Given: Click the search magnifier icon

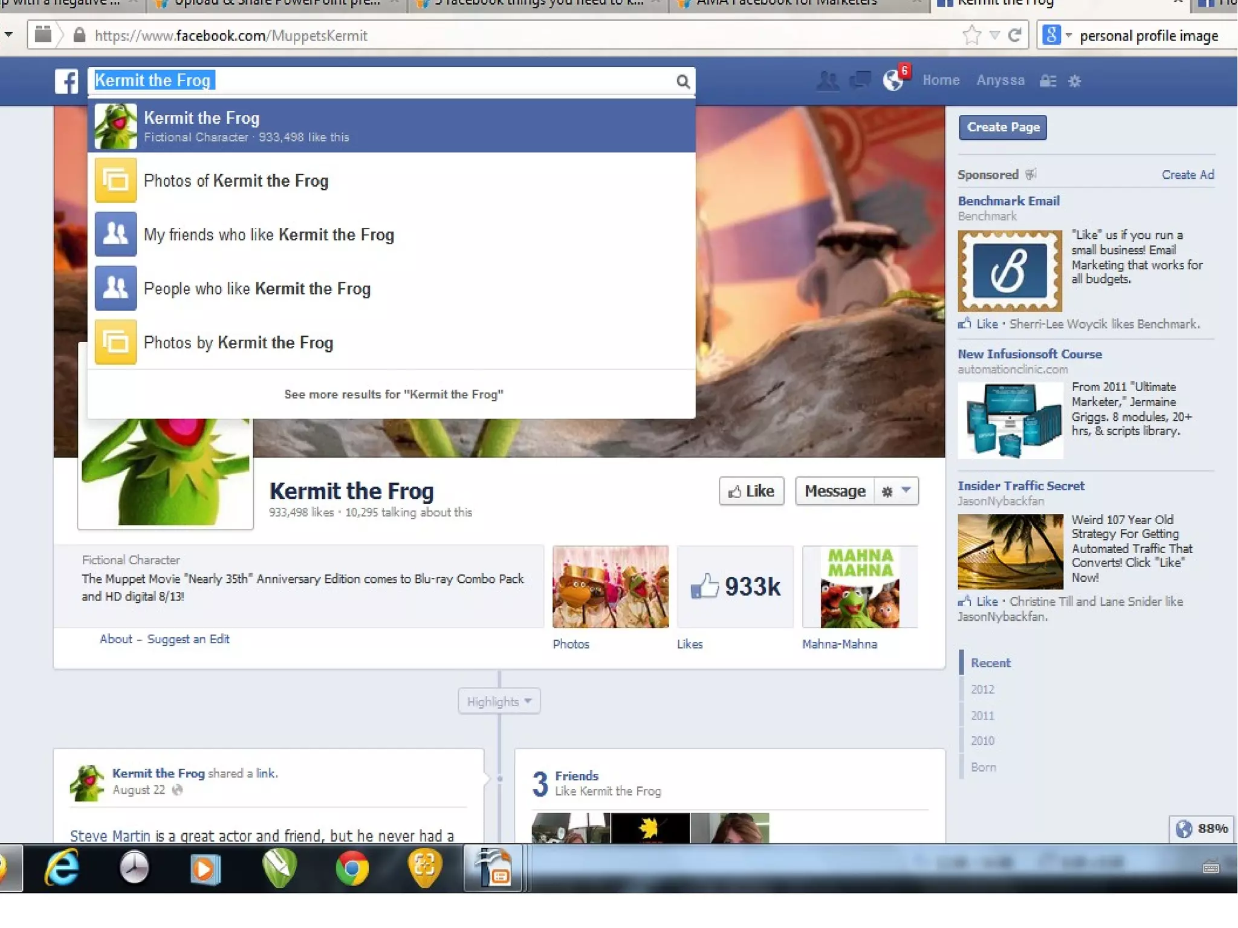Looking at the screenshot, I should (682, 82).
